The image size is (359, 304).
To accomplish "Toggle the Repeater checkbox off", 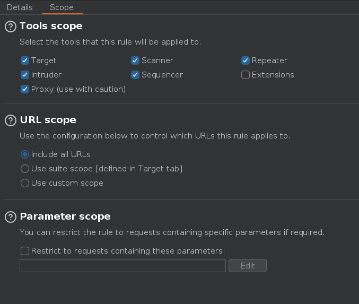I will [246, 60].
